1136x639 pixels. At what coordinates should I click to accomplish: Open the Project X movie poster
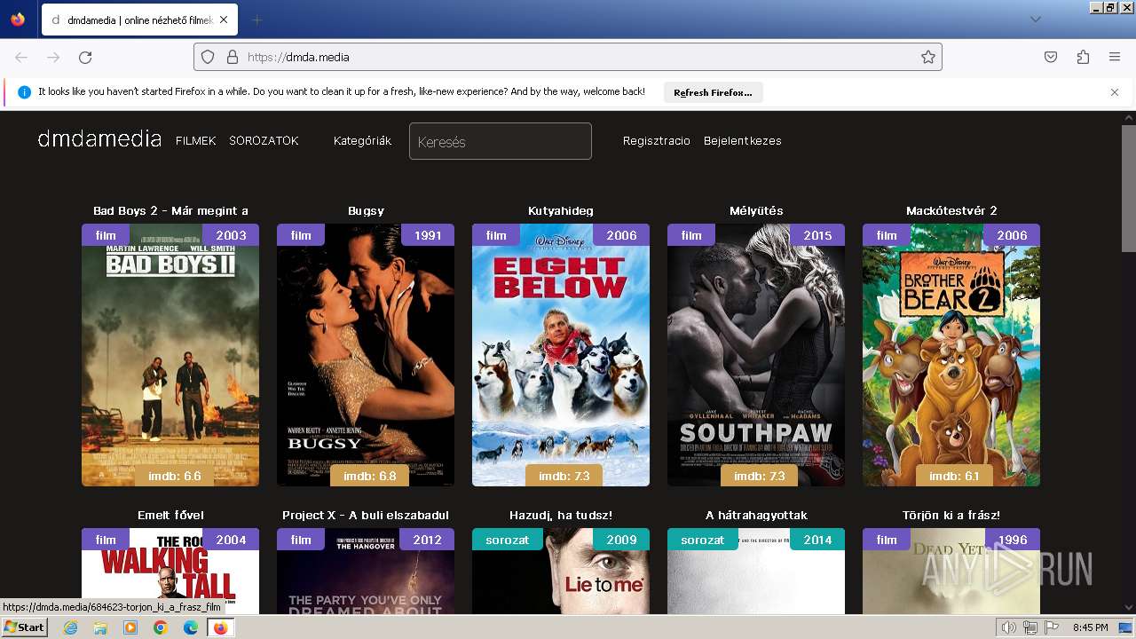click(366, 572)
